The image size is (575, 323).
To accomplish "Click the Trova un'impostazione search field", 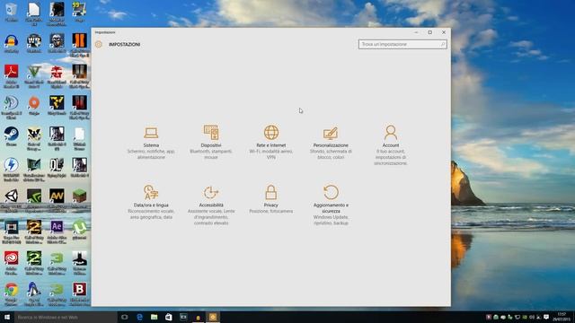I will 402,44.
